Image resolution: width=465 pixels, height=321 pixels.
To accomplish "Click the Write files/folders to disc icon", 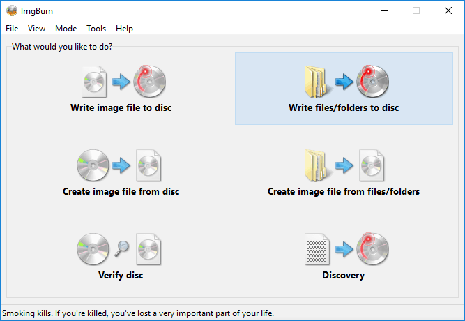I will pos(346,82).
